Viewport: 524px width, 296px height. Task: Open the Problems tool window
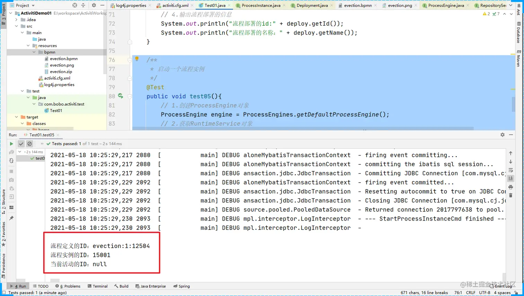click(x=68, y=286)
